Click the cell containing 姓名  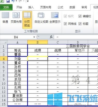(x=18, y=50)
